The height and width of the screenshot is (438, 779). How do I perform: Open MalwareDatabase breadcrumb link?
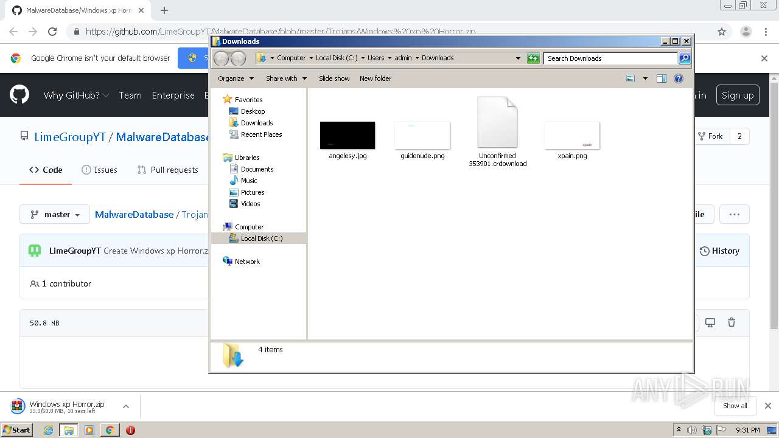coord(134,214)
